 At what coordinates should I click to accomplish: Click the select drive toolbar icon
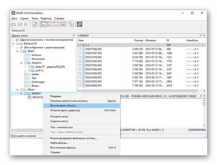pos(13,25)
